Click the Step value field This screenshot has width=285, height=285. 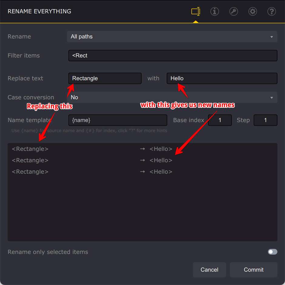tap(265, 120)
